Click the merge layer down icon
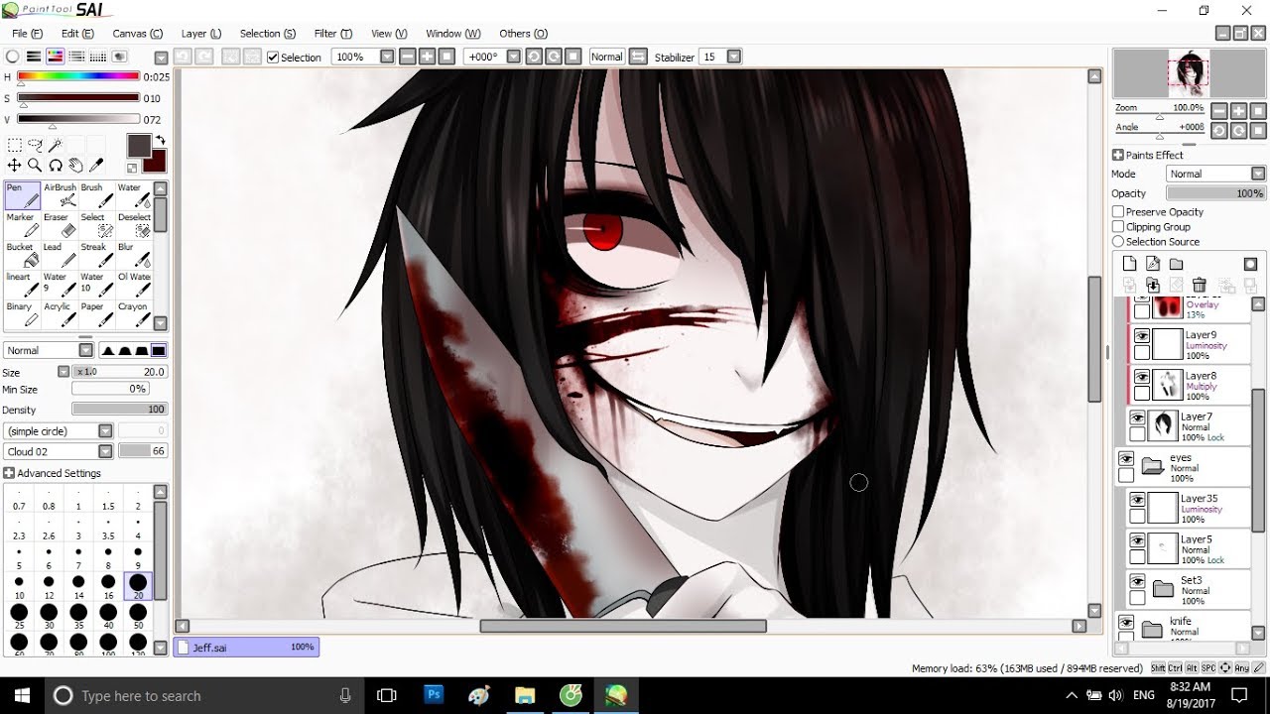1270x714 pixels. click(x=1153, y=286)
